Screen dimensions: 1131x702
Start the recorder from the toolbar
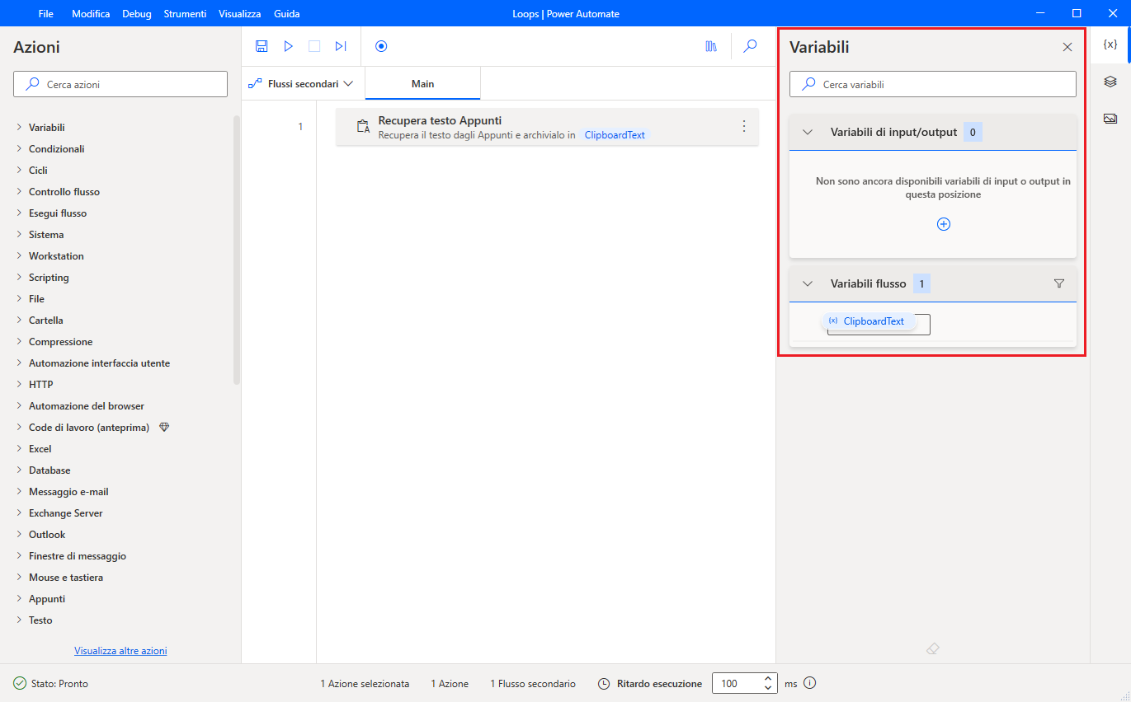tap(380, 46)
